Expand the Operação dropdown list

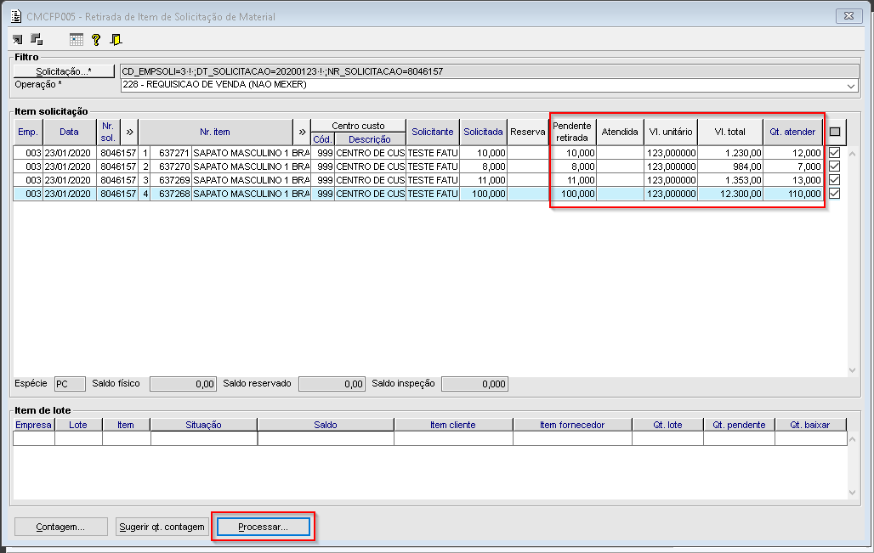(851, 85)
